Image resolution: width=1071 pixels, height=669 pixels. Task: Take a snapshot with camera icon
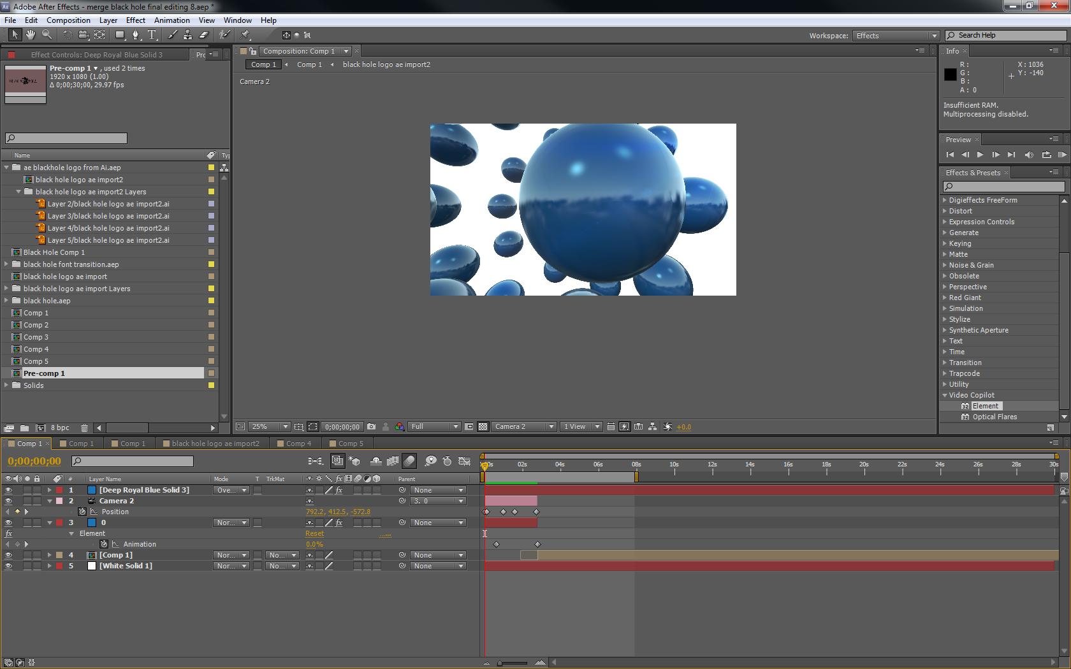point(372,427)
